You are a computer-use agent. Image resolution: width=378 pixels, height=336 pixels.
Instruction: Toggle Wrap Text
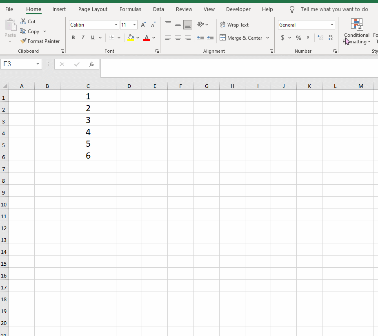pos(235,25)
